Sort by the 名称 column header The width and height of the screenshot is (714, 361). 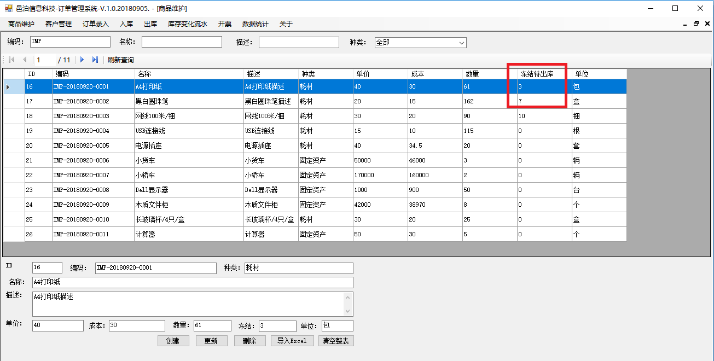coord(189,74)
